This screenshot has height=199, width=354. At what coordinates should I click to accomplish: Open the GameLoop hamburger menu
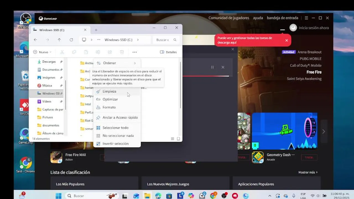pyautogui.click(x=306, y=18)
